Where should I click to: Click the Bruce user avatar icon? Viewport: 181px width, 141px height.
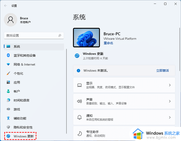pyautogui.click(x=11, y=20)
